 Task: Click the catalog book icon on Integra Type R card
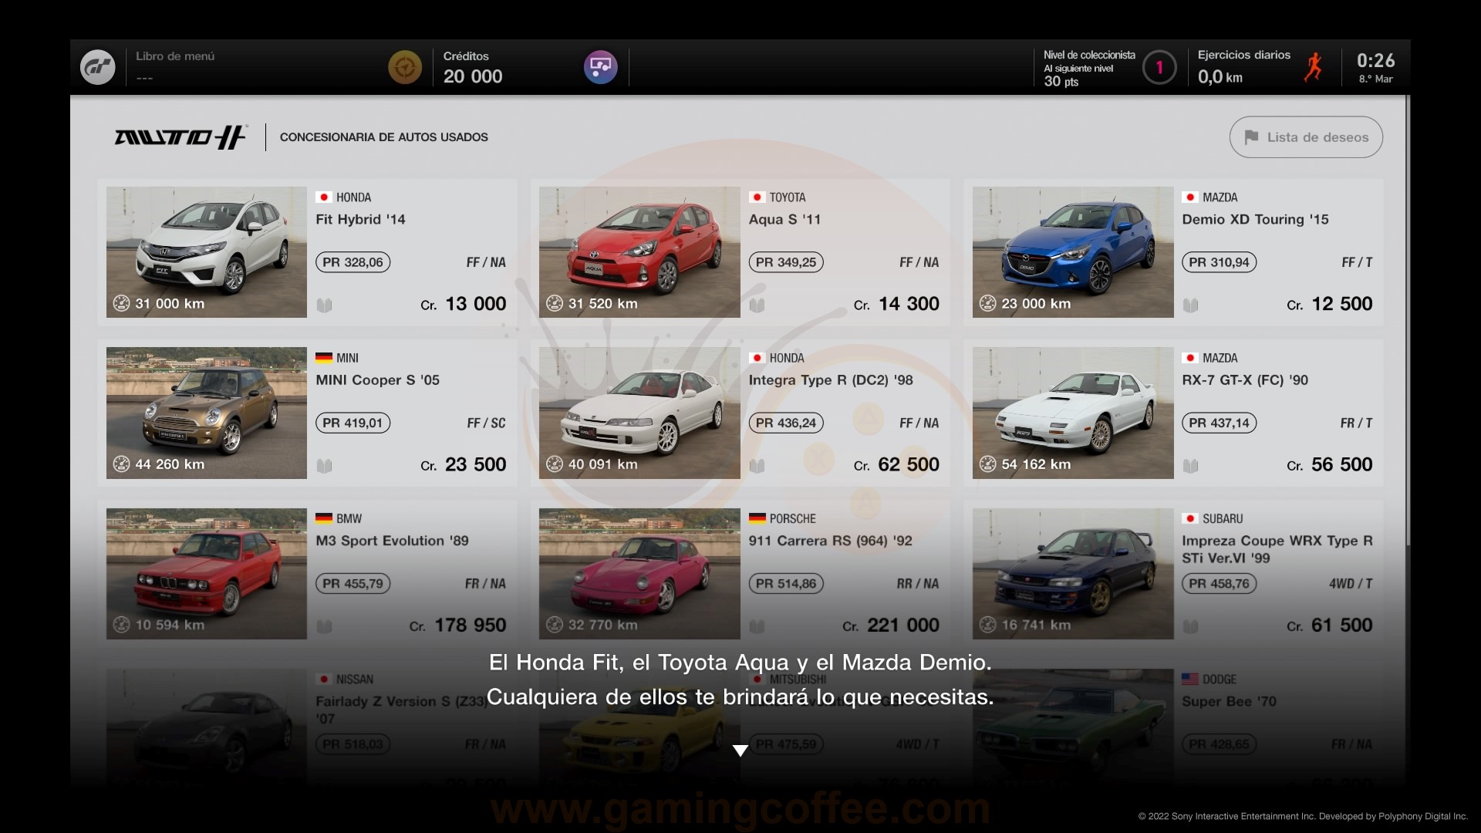pyautogui.click(x=757, y=466)
